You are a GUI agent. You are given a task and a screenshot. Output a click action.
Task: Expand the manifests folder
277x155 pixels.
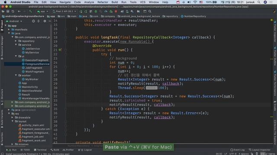coord(9,30)
